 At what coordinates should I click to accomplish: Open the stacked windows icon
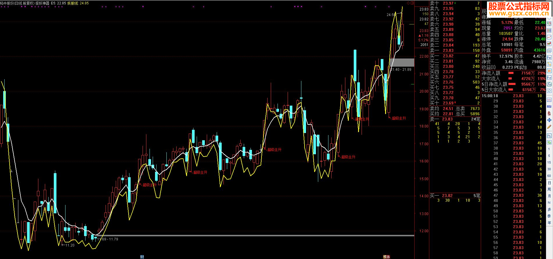[x=549, y=51]
